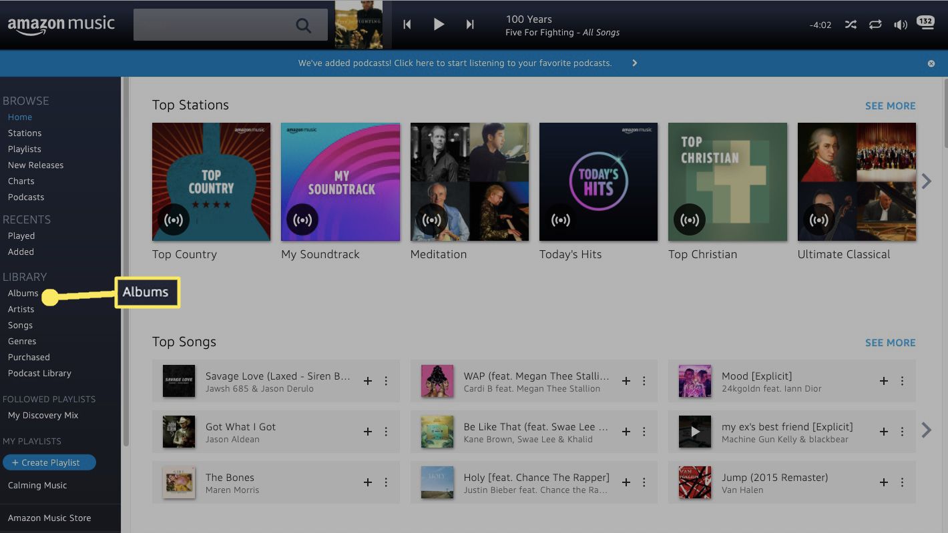Skip to previous track
Screen dimensions: 948x533
pos(407,25)
